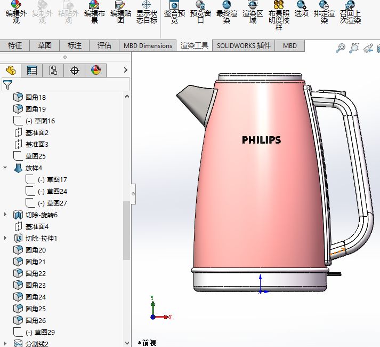Viewport: 380px width, 347px height.
Task: Launch 最终渲染 (Final Render)
Action: [x=227, y=12]
